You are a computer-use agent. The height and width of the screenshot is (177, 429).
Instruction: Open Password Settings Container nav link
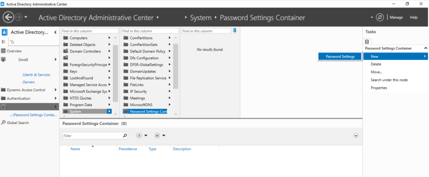(33, 115)
